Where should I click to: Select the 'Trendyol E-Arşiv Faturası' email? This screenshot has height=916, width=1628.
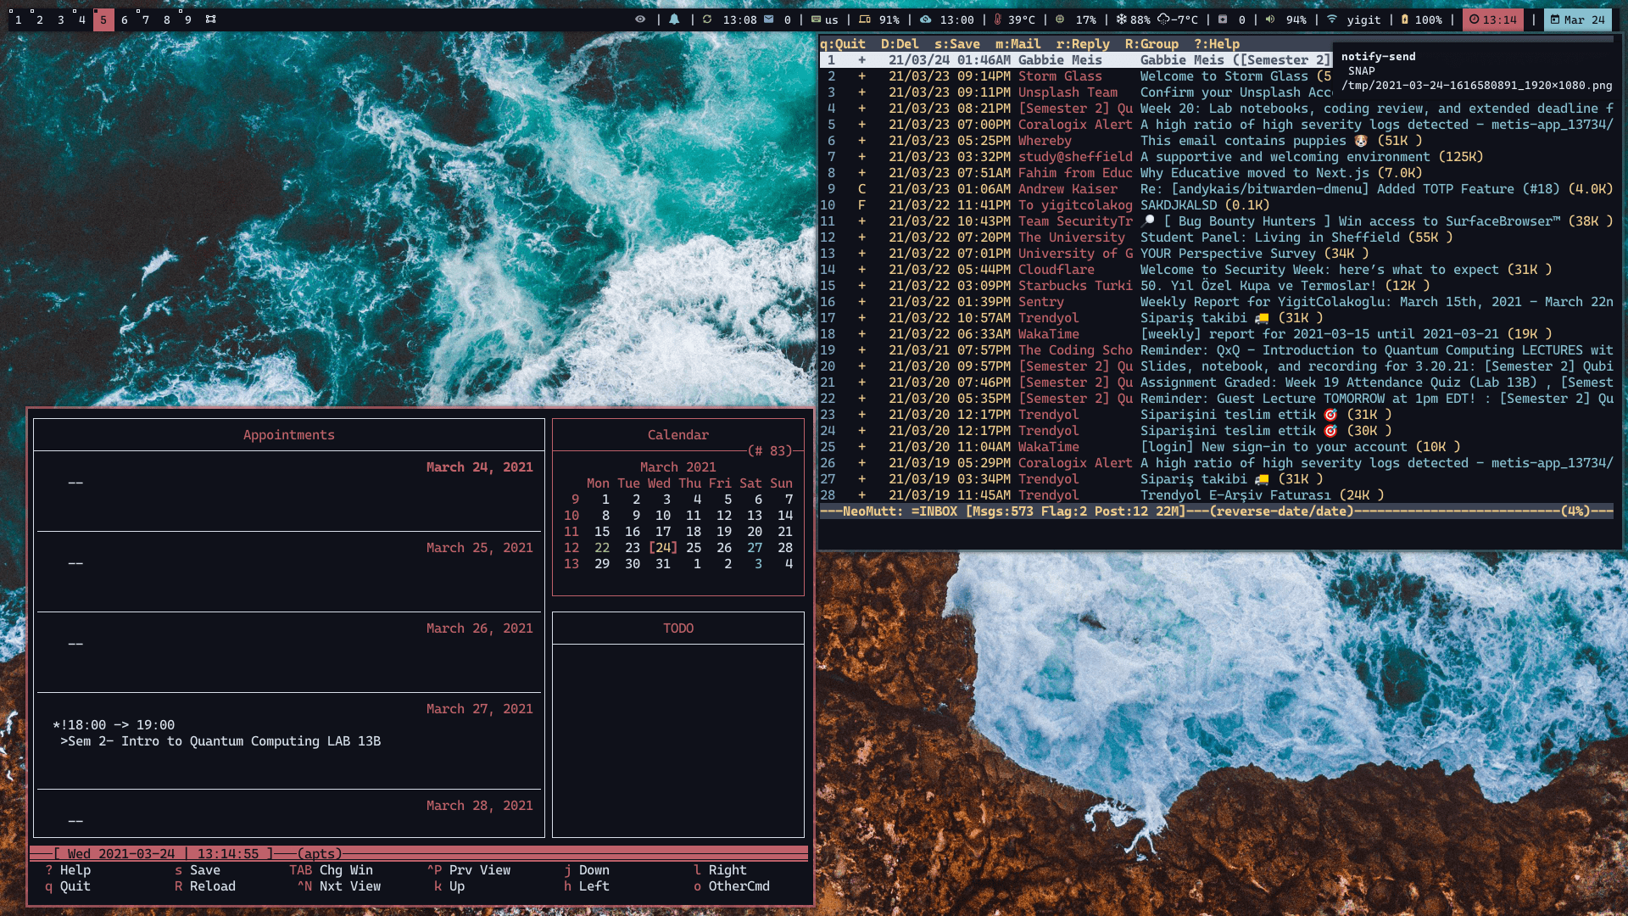1217,495
